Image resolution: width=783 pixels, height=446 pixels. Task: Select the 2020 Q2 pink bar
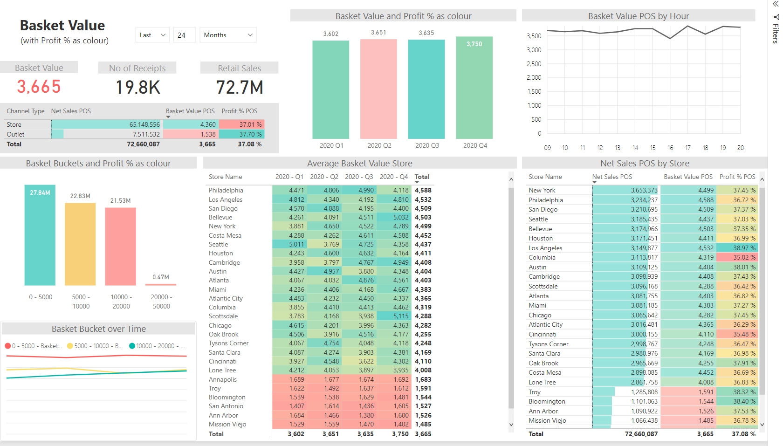[378, 89]
